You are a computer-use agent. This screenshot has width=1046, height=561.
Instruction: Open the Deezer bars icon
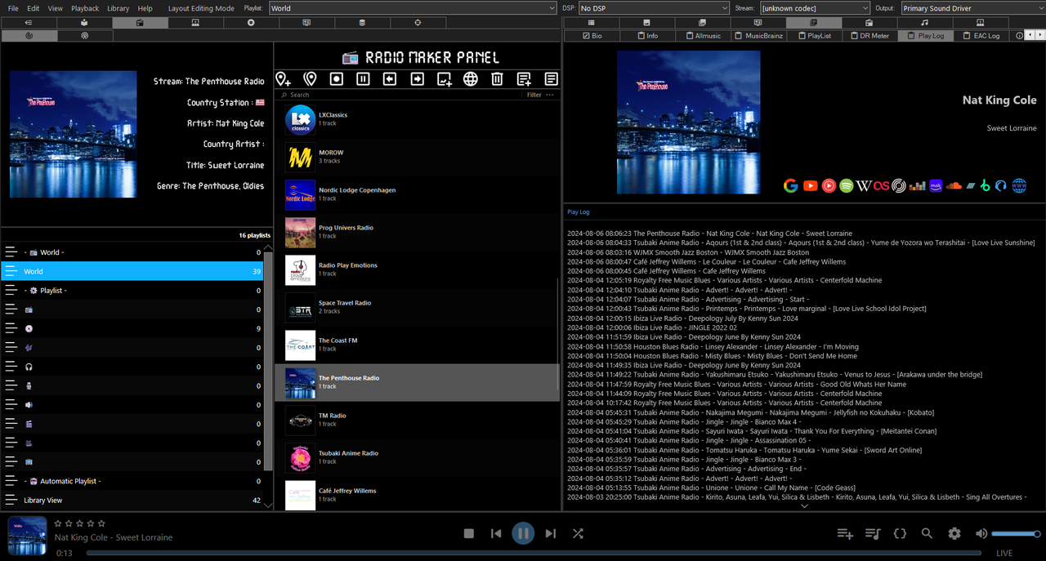[917, 186]
